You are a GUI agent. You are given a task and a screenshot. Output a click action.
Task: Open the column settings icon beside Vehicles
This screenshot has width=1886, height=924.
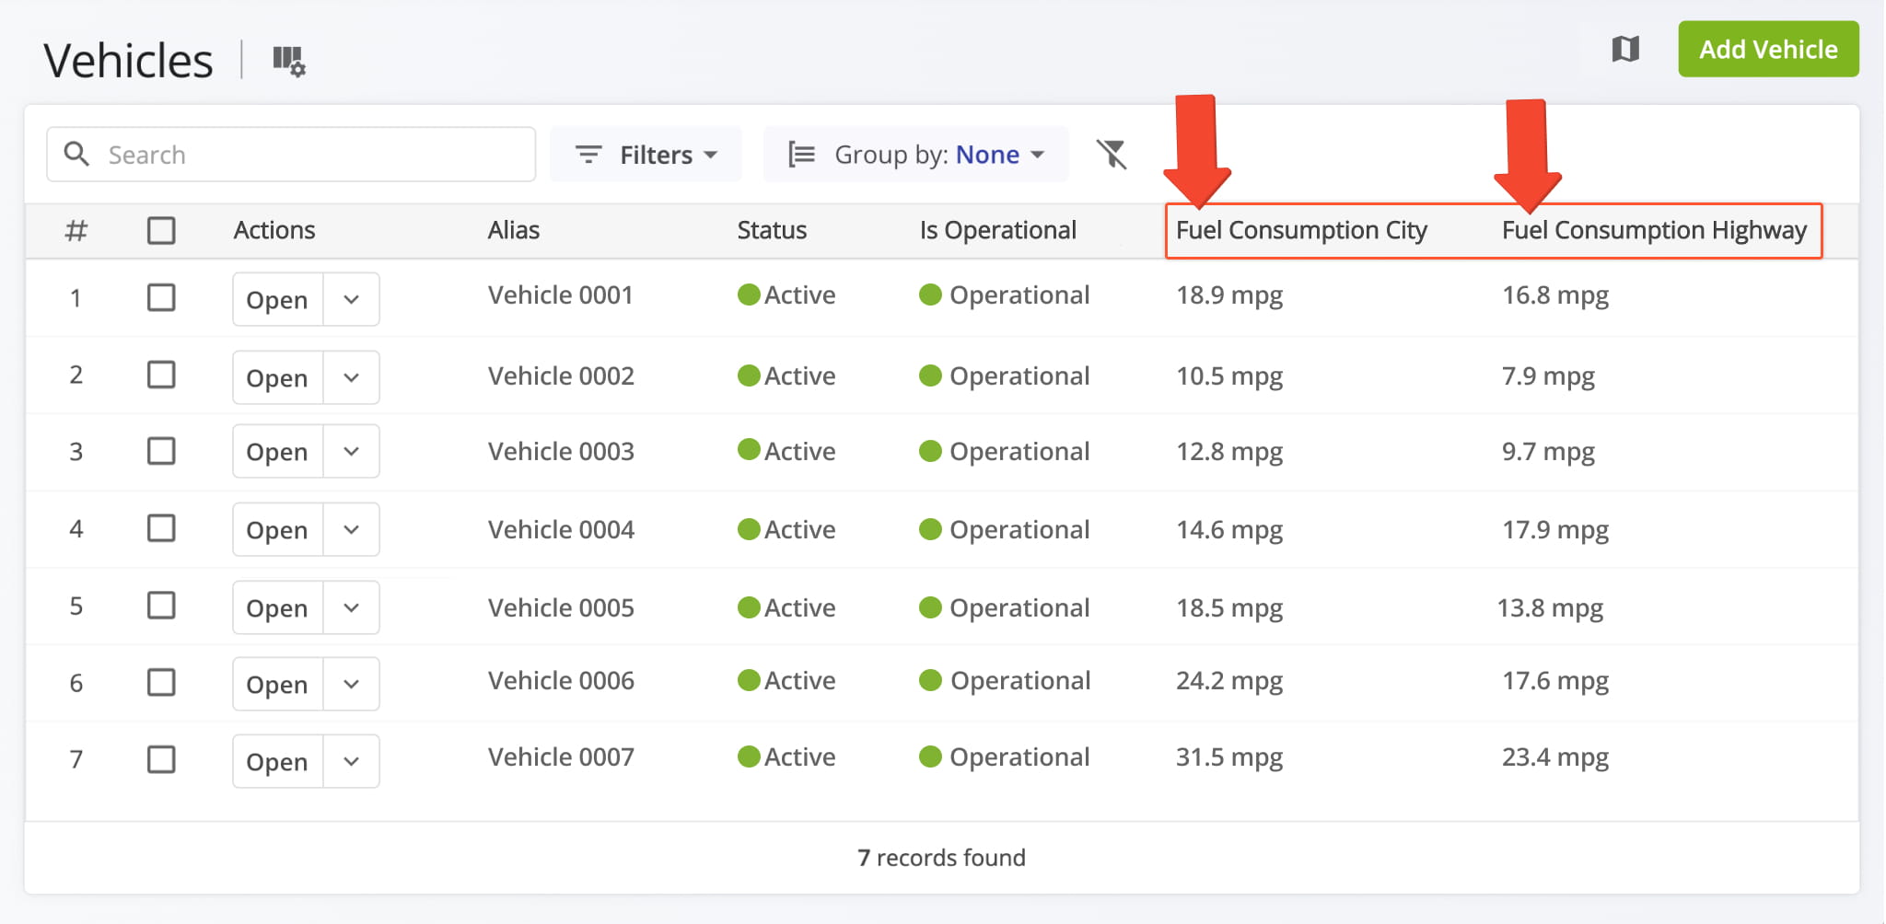point(289,61)
